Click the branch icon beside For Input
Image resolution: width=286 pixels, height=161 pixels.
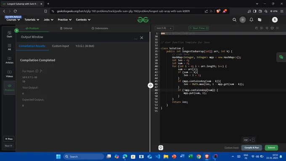(41, 71)
